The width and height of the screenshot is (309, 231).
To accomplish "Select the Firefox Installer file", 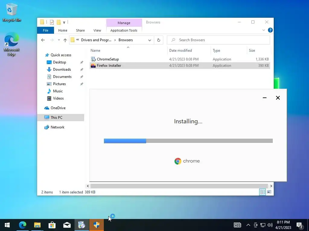I will (180, 66).
